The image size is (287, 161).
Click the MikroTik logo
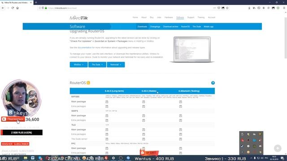click(x=79, y=18)
